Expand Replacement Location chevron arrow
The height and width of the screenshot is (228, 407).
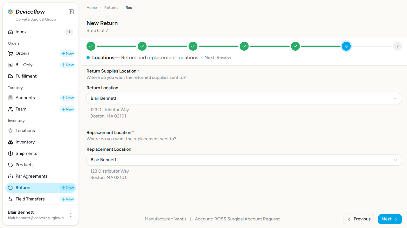[395, 160]
